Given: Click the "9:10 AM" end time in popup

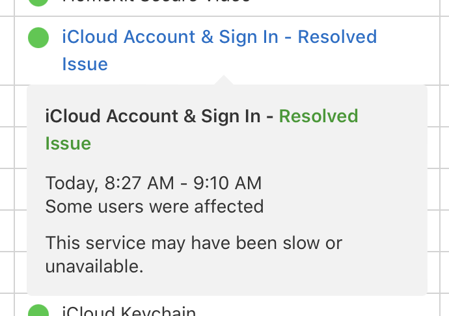Looking at the screenshot, I should (x=227, y=183).
